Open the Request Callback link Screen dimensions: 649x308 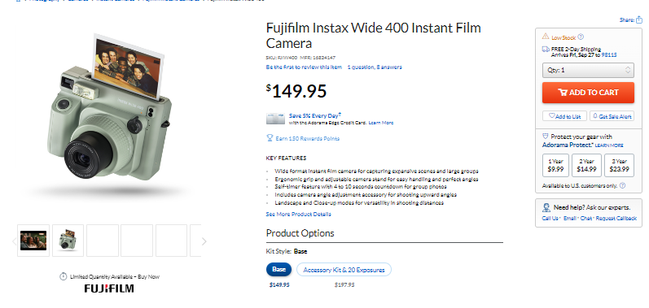point(616,218)
